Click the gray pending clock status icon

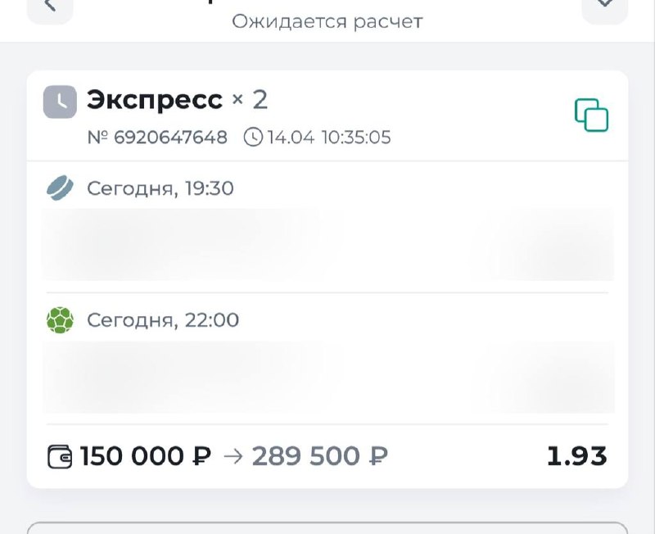click(x=60, y=102)
